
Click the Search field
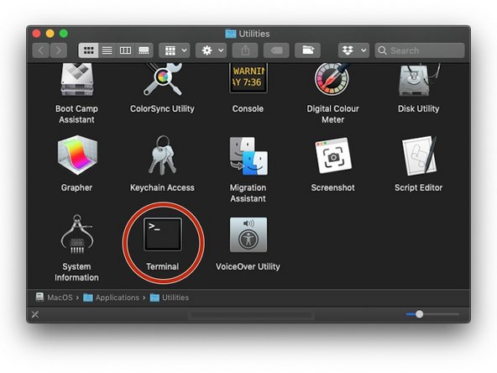(x=420, y=50)
